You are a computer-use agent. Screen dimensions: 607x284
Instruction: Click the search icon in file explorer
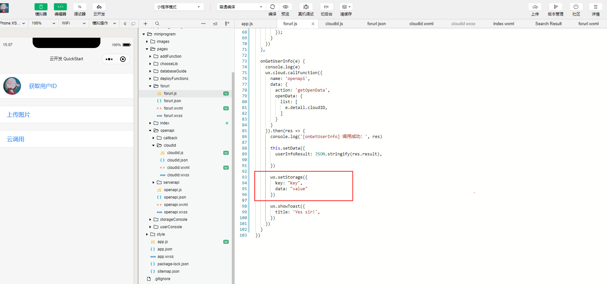point(157,24)
